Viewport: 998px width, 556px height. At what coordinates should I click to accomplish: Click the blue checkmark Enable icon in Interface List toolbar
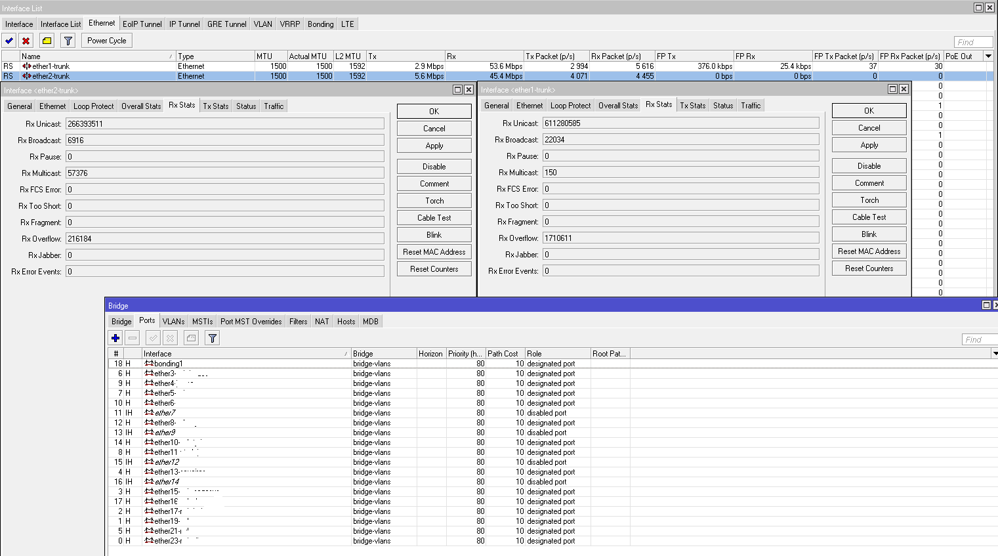(9, 41)
